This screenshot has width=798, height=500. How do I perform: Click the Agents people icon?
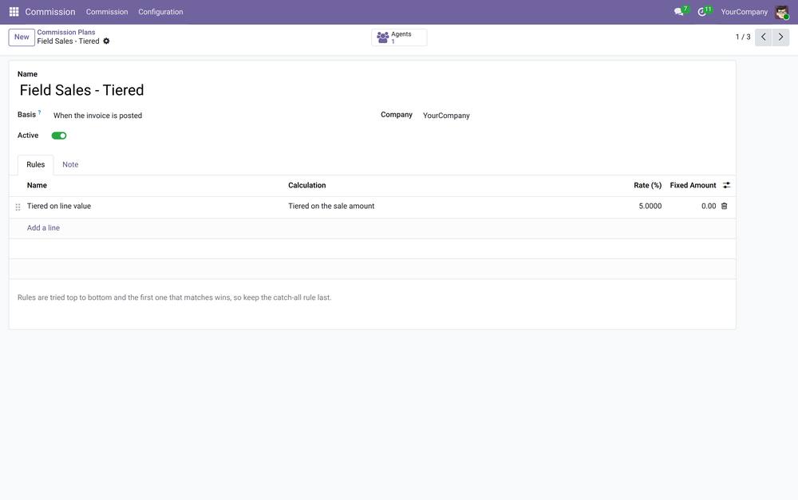(383, 37)
